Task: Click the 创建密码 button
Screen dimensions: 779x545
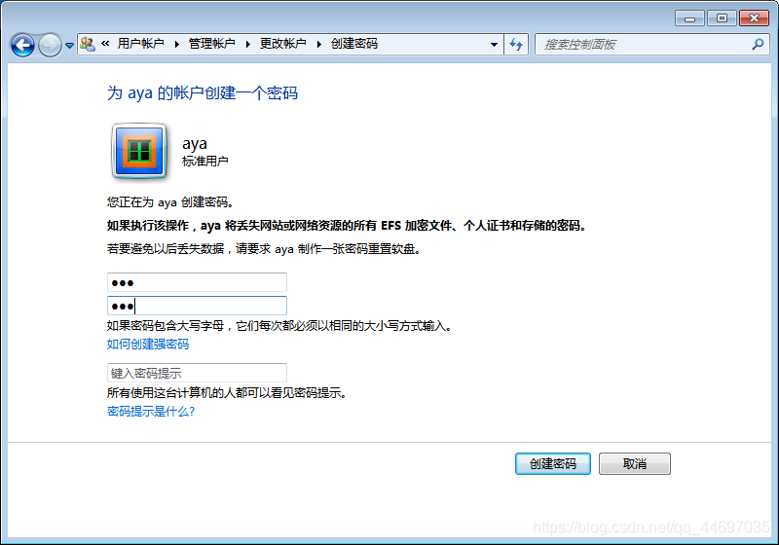Action: click(553, 463)
